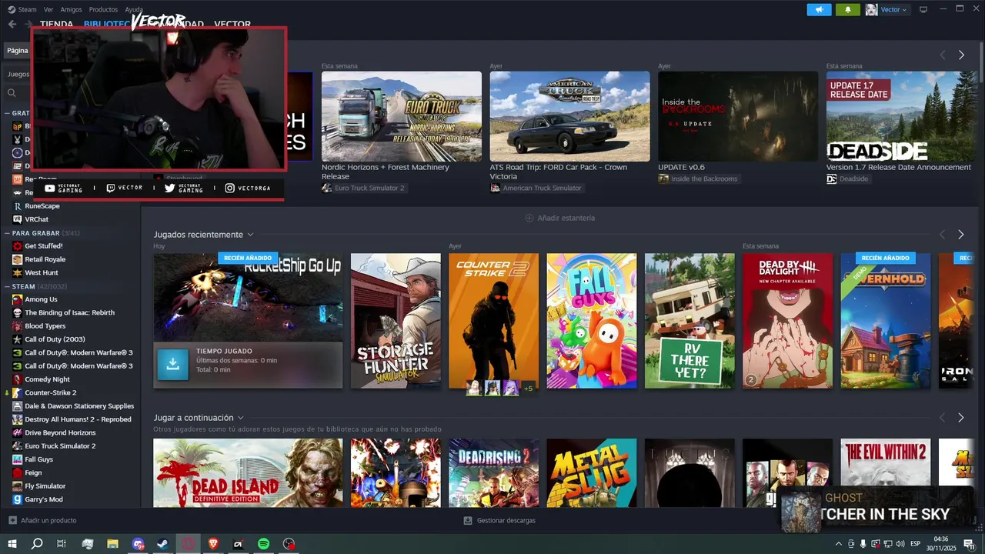Click the Steam icon in the taskbar
The width and height of the screenshot is (985, 554).
point(163,544)
